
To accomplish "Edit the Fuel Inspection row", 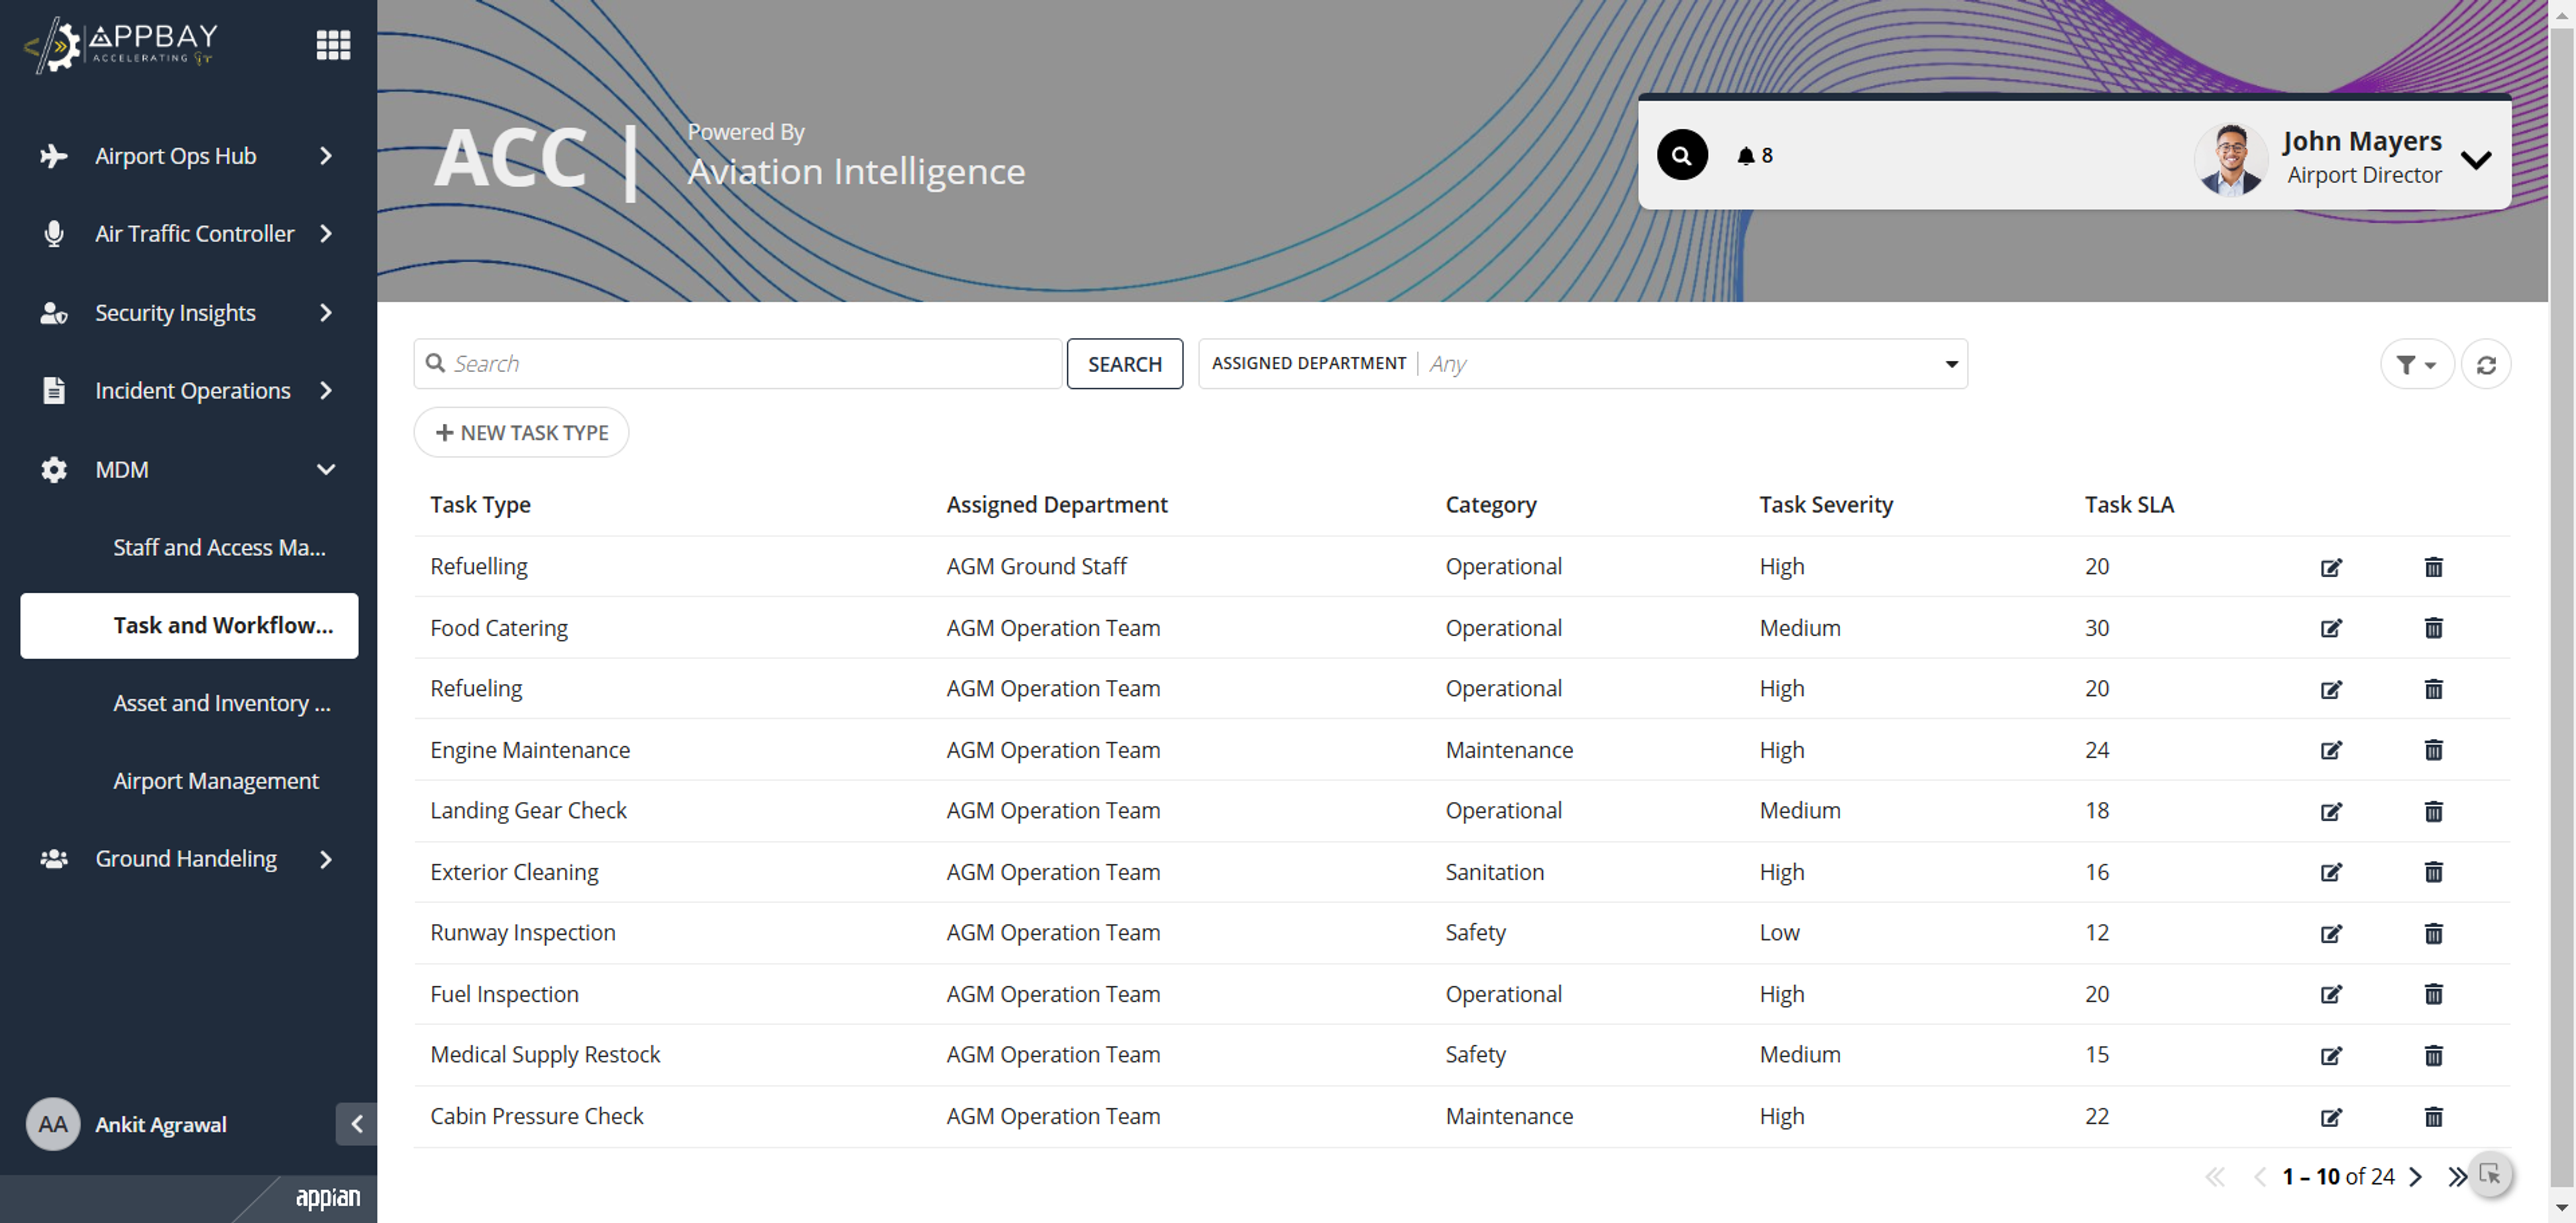I will pos(2331,994).
